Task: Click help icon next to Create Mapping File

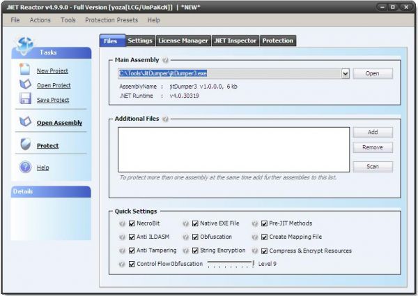Action: [254, 237]
